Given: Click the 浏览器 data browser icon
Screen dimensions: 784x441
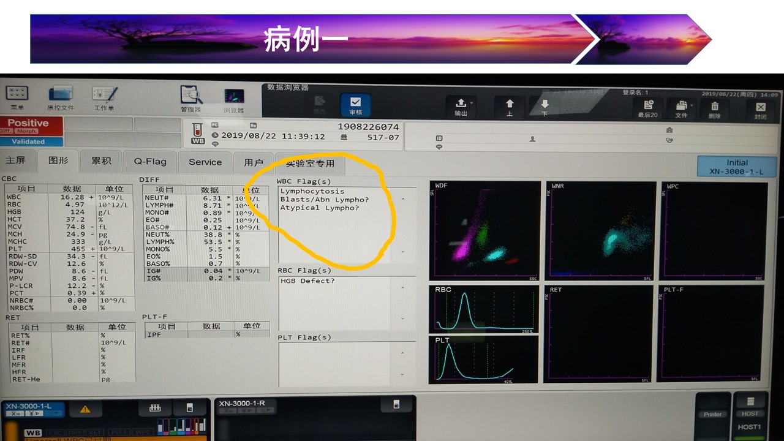Looking at the screenshot, I should (233, 100).
